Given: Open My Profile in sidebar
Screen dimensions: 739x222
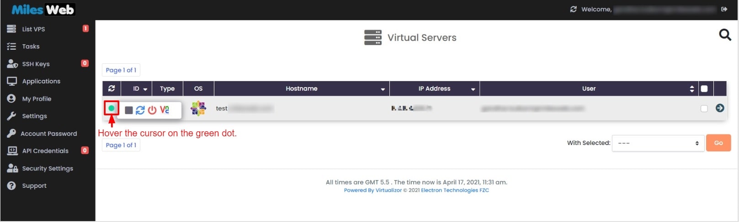Looking at the screenshot, I should pos(37,98).
